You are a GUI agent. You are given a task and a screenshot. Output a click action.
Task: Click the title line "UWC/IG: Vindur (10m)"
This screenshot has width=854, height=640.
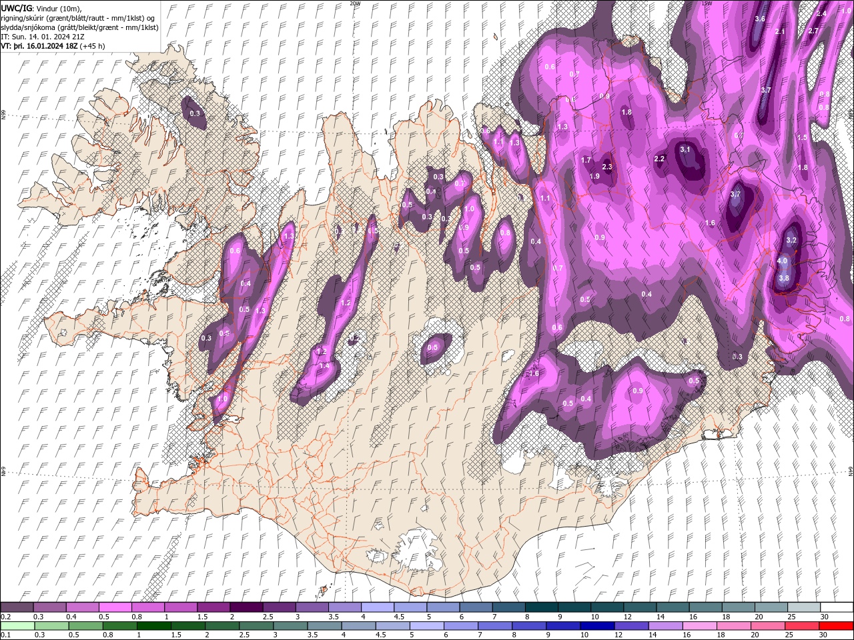tap(40, 7)
